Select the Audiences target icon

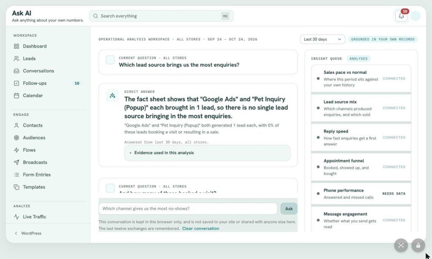click(x=16, y=137)
